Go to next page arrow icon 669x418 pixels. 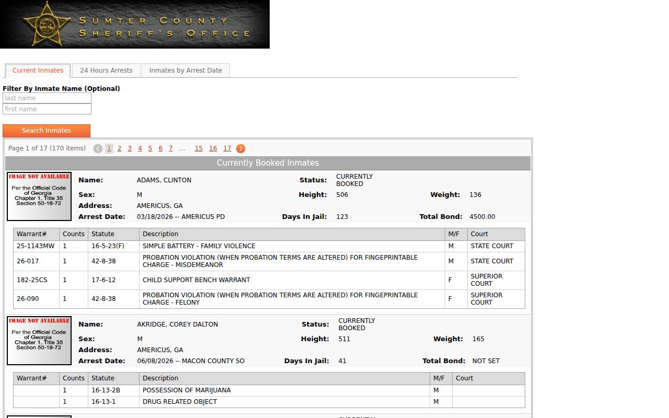pos(240,149)
